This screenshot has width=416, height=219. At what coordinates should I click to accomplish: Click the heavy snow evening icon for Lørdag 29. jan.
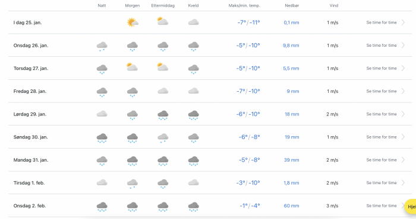(x=193, y=115)
